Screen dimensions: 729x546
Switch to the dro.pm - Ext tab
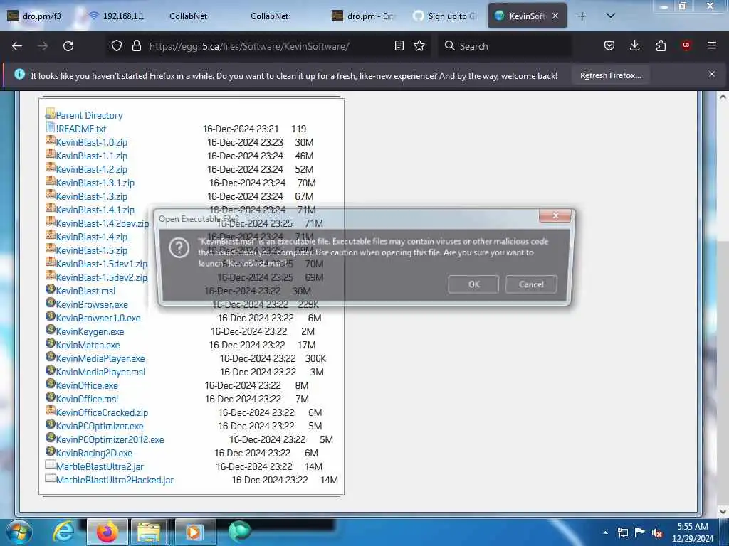tap(365, 16)
